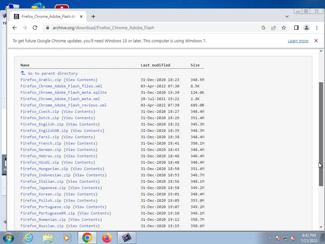Download Firefox_Russian.zip
The width and height of the screenshot is (325, 244).
(x=42, y=226)
